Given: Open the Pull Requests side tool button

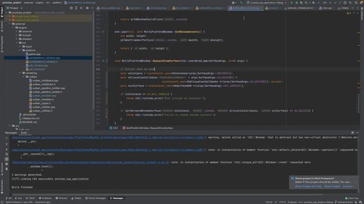Looking at the screenshot, I should [x=2, y=44].
